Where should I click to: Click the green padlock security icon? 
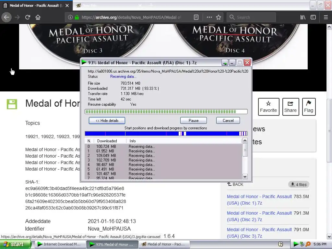coord(77,18)
